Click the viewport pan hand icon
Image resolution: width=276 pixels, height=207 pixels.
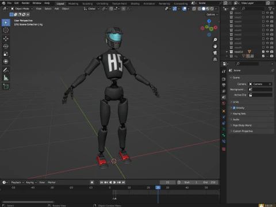click(215, 46)
